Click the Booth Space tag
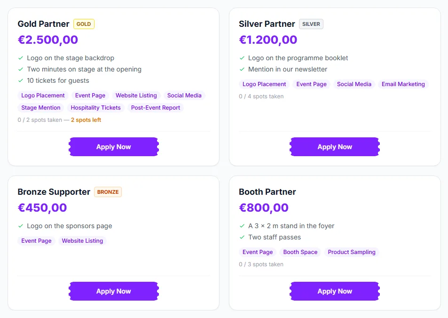The width and height of the screenshot is (448, 318). [x=300, y=252]
